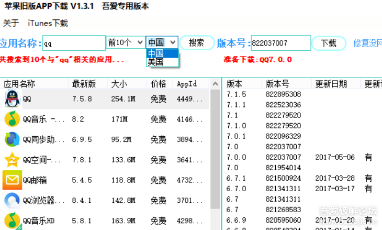Image resolution: width=382 pixels, height=230 pixels.
Task: Sort by 大小 column header
Action: coord(127,84)
